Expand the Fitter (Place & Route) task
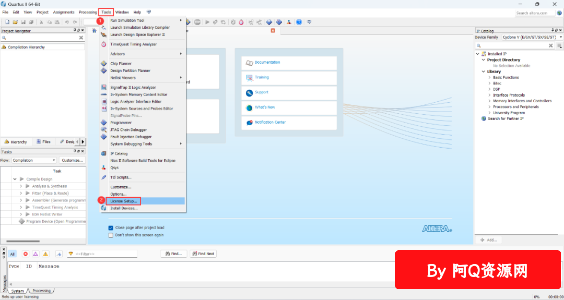The height and width of the screenshot is (300, 564). pos(21,193)
